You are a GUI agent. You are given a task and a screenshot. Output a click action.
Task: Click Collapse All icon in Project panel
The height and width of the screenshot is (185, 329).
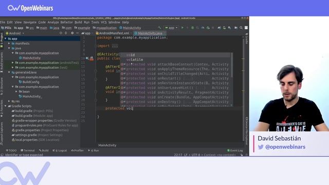66,33
